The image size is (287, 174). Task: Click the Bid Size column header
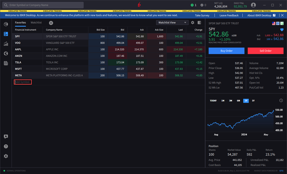(100, 30)
